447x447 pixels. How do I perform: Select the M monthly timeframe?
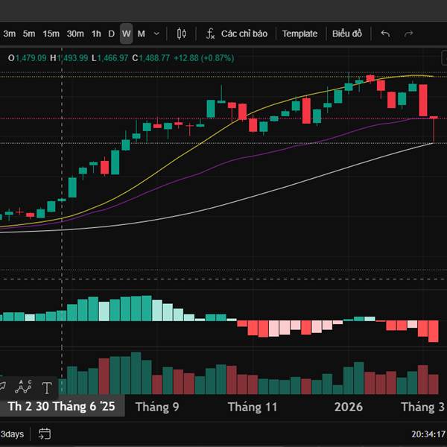click(x=142, y=34)
